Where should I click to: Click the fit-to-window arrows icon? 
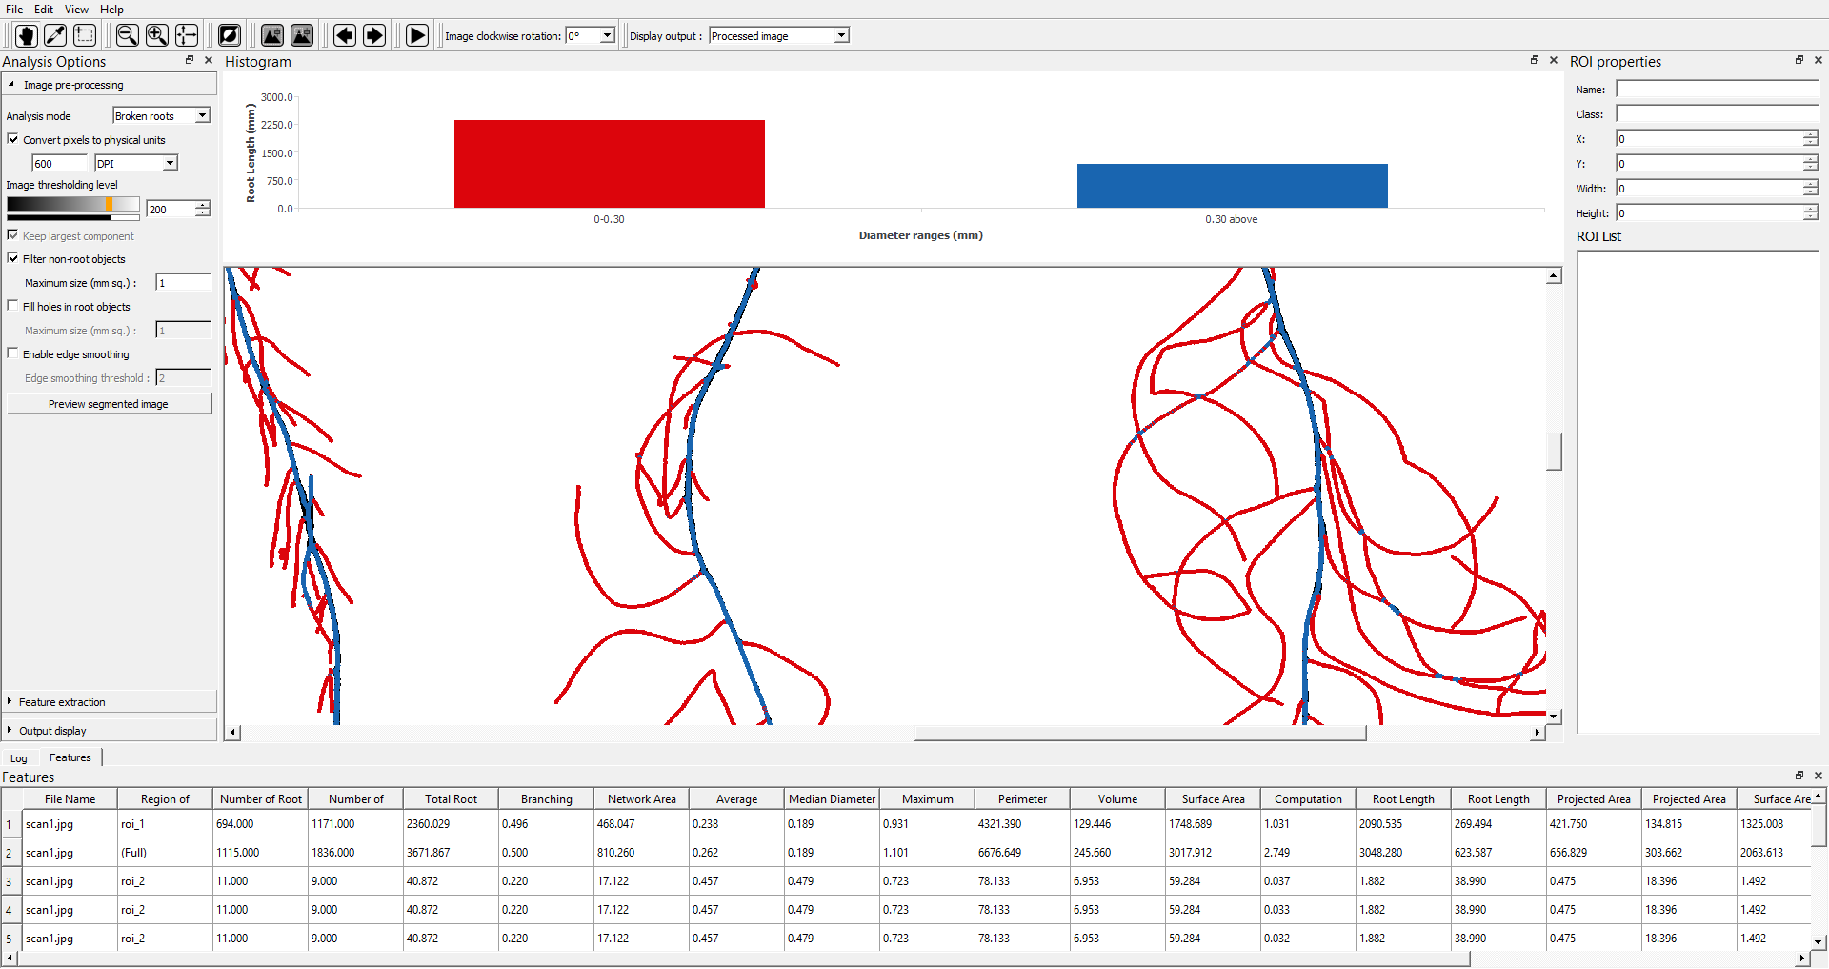[187, 35]
